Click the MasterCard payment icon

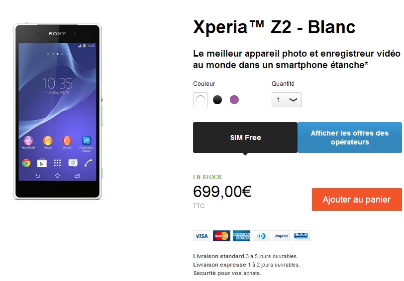point(221,236)
